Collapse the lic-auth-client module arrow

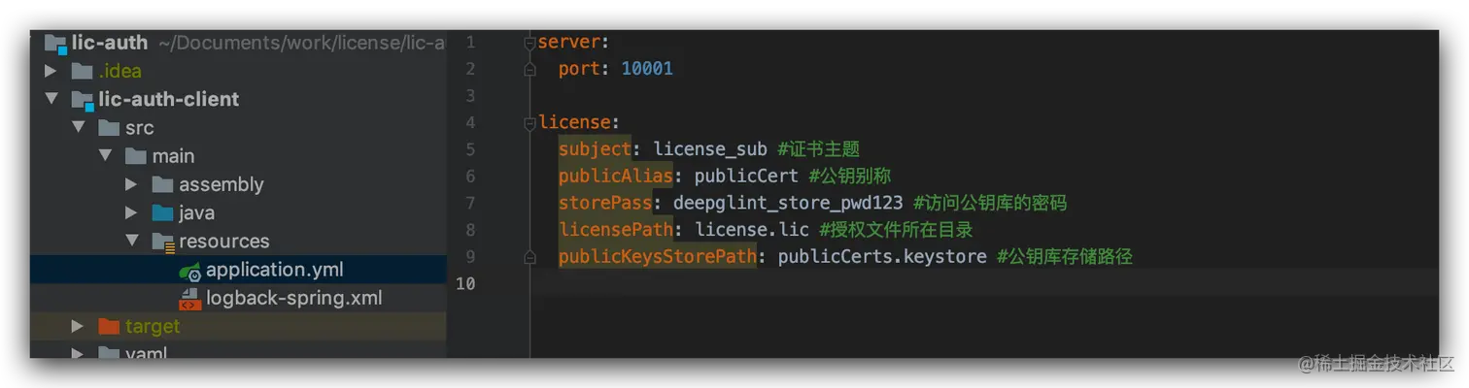51,99
